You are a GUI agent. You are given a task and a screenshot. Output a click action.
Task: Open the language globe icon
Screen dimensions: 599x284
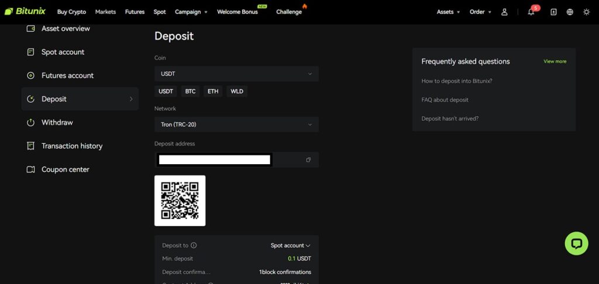[x=570, y=12]
